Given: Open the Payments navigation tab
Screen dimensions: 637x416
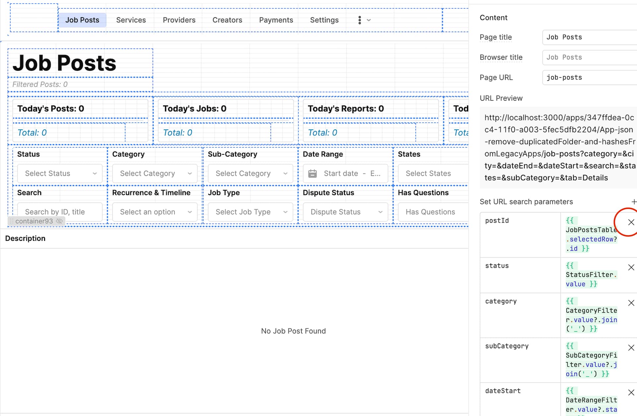Looking at the screenshot, I should 276,20.
